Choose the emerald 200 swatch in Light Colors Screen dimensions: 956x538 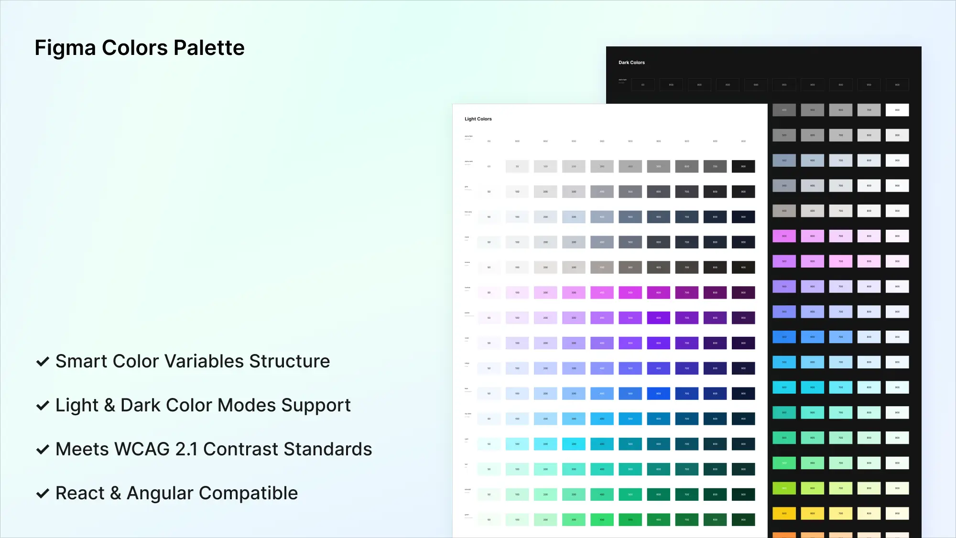[545, 495]
